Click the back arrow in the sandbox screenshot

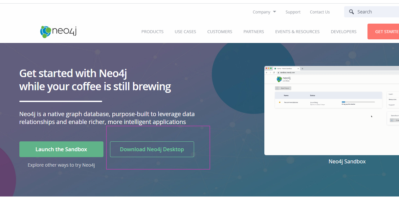[267, 72]
